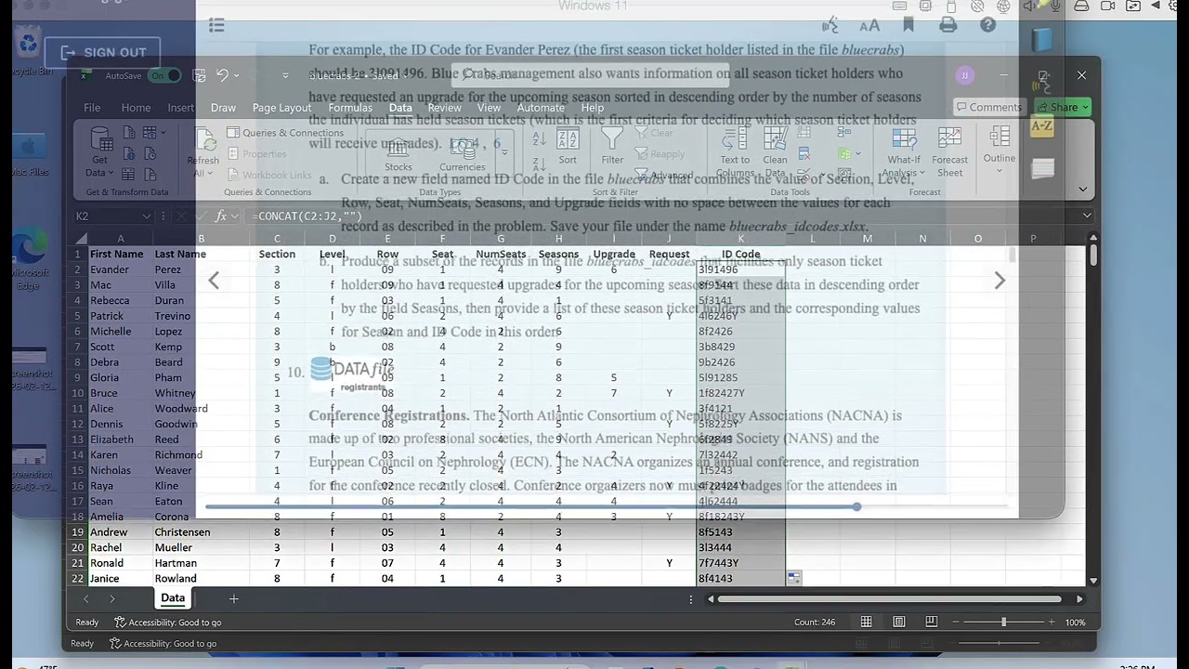1189x669 pixels.
Task: Toggle the AutoSave switch in Excel
Action: click(x=163, y=76)
